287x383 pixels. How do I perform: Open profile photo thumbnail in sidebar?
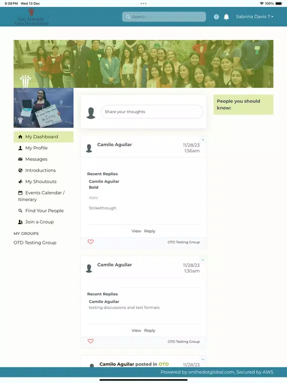coord(43,108)
